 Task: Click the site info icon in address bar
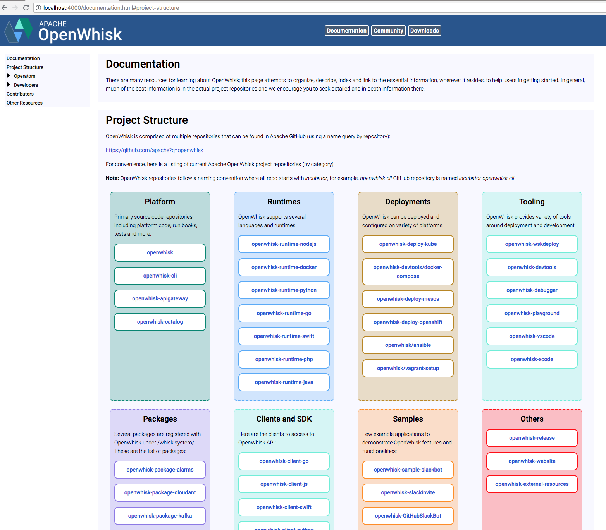[38, 8]
